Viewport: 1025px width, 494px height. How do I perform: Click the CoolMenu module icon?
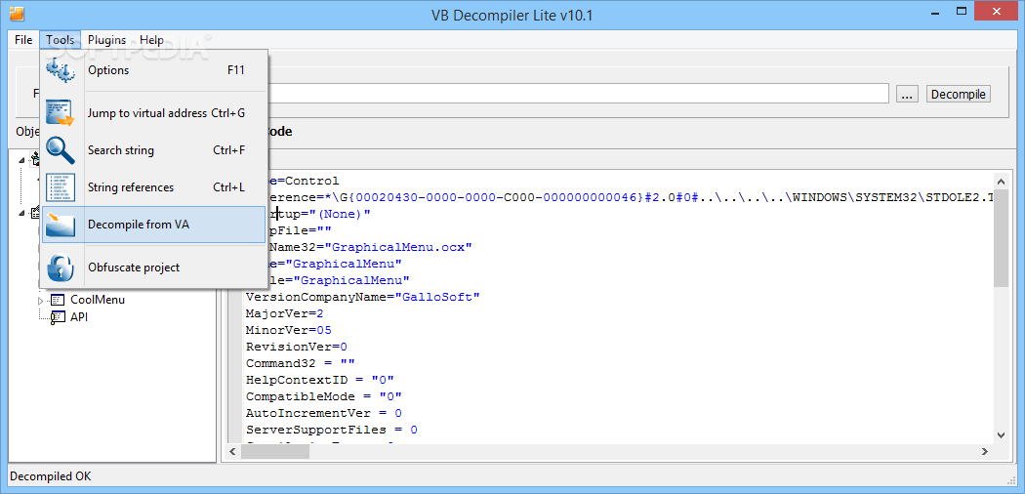coord(59,300)
